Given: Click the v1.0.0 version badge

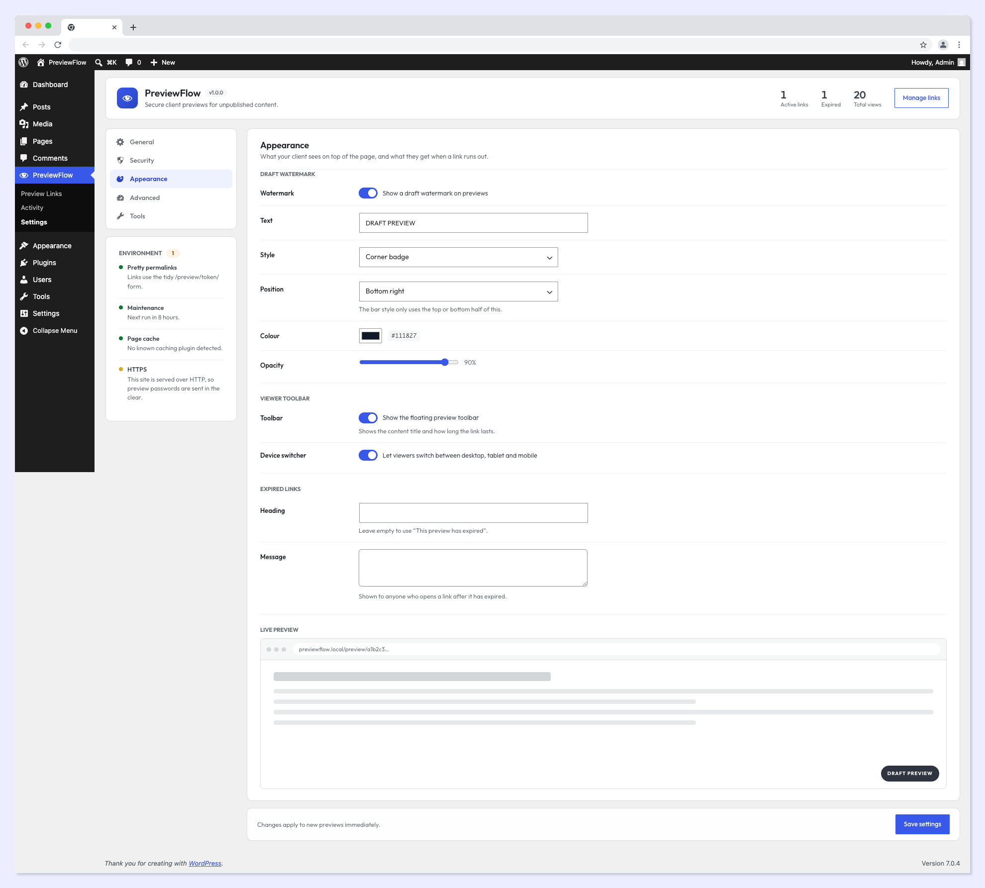Looking at the screenshot, I should click(x=216, y=93).
